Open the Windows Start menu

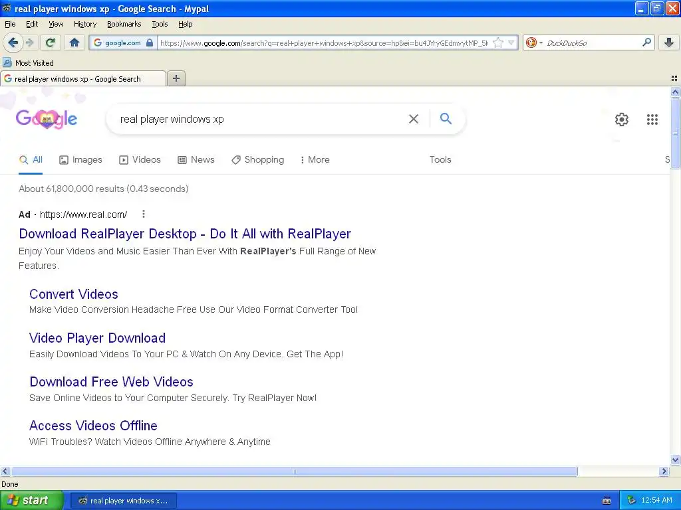click(31, 501)
